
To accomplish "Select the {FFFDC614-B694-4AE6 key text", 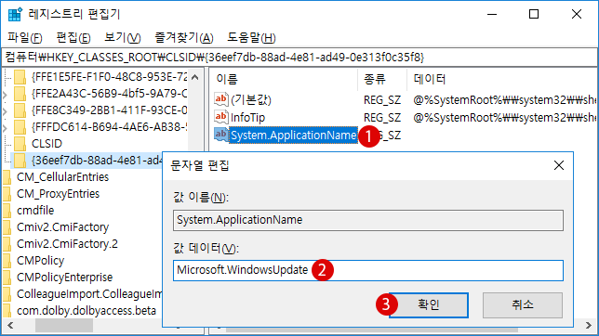I will coord(109,127).
